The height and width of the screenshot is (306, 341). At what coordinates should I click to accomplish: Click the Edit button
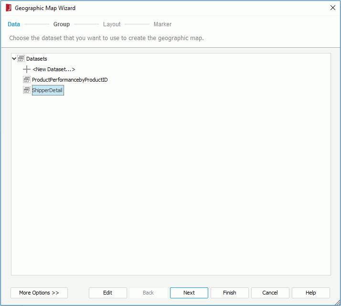point(108,293)
